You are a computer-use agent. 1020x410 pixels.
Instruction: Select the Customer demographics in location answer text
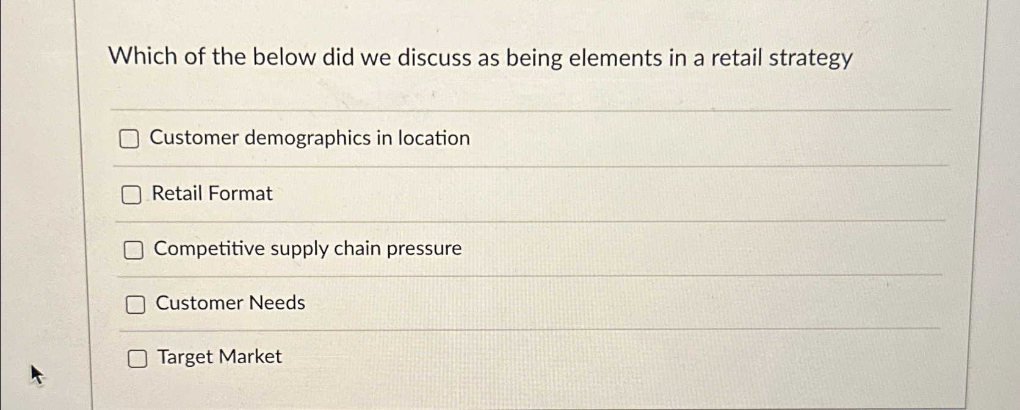(x=311, y=138)
